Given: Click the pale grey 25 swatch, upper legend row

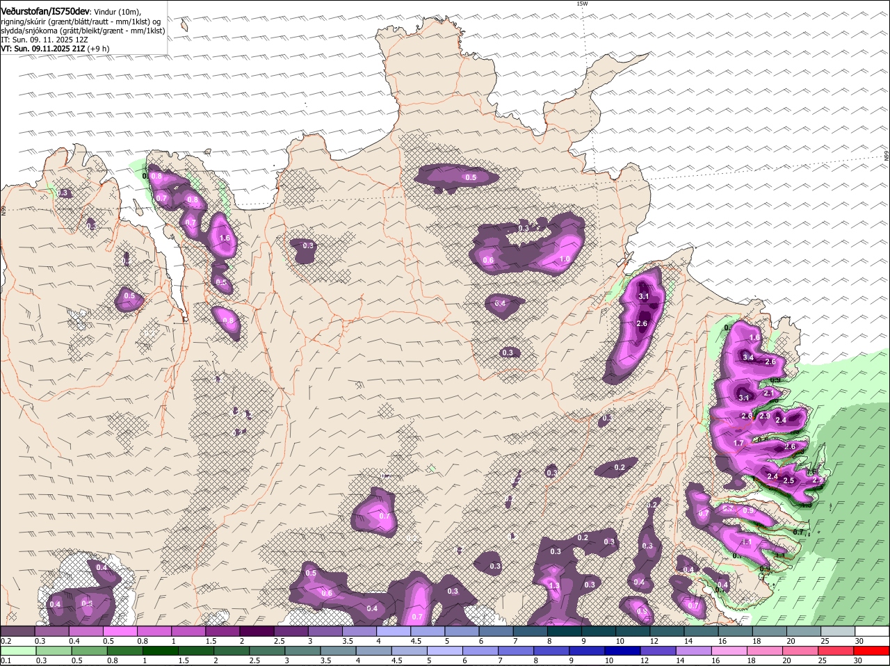Looking at the screenshot, I should coord(838,631).
